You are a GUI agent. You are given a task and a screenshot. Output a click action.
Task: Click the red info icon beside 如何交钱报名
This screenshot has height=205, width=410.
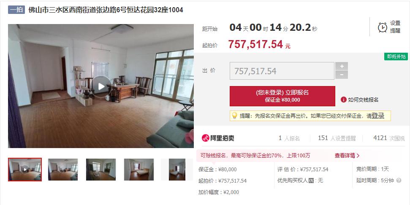point(343,100)
